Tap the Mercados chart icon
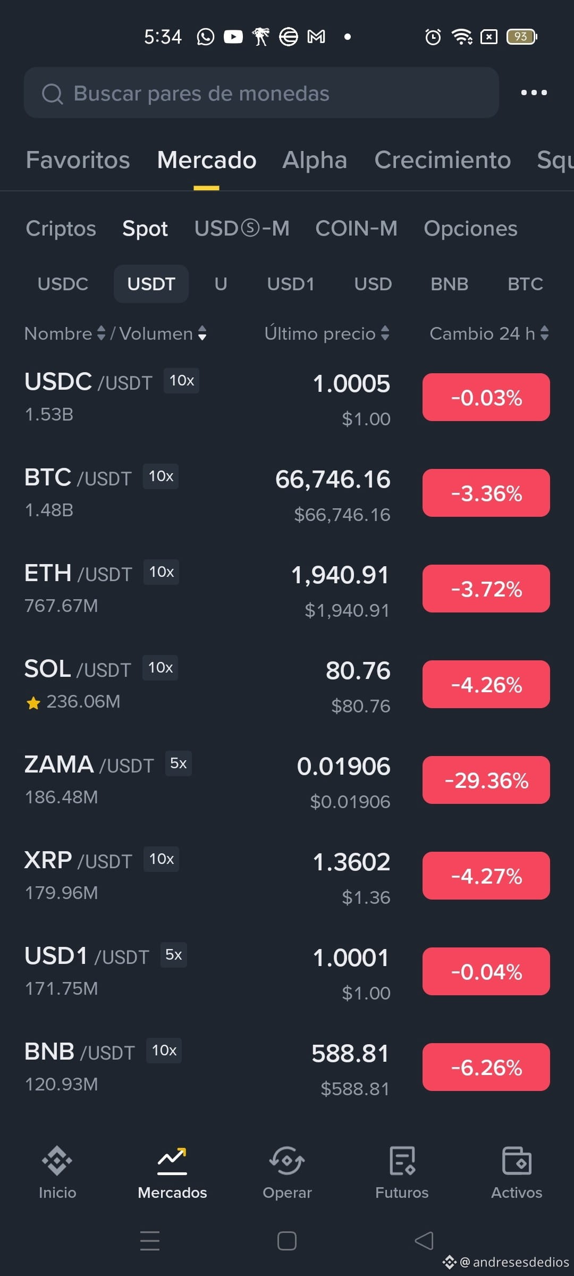The height and width of the screenshot is (1276, 574). 172,1160
